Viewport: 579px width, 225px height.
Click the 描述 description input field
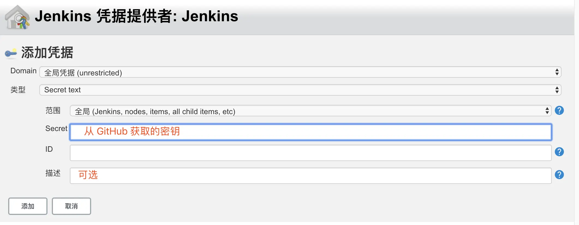click(311, 176)
